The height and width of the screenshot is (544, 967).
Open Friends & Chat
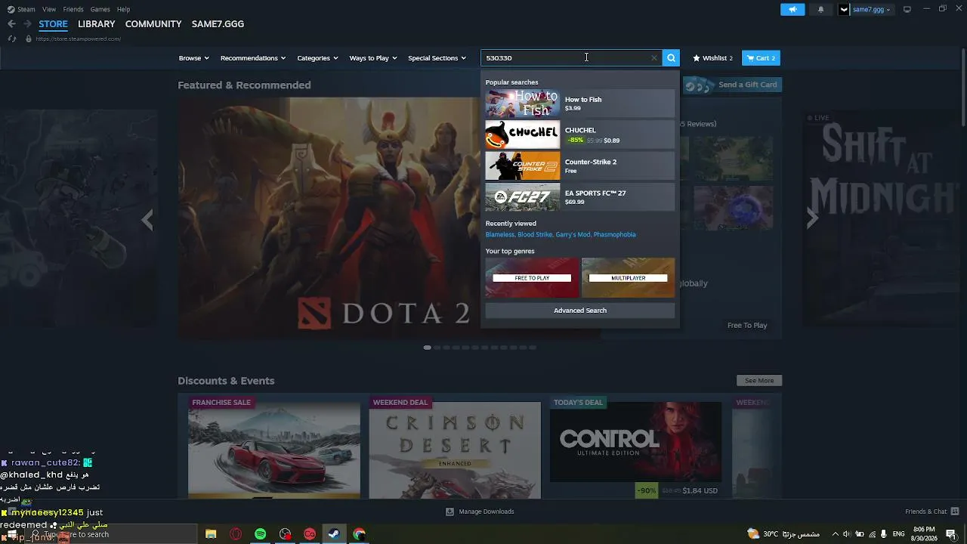pos(931,512)
